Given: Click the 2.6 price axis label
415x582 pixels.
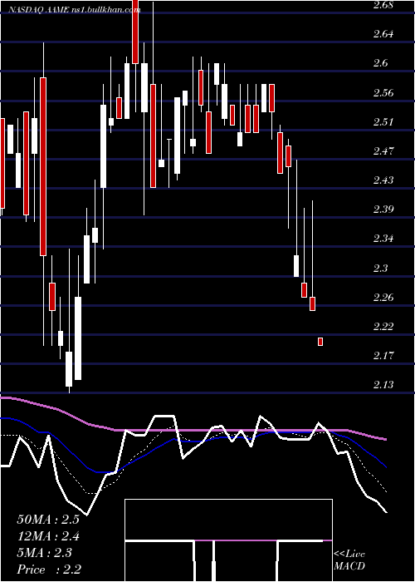Looking at the screenshot, I should coord(381,63).
